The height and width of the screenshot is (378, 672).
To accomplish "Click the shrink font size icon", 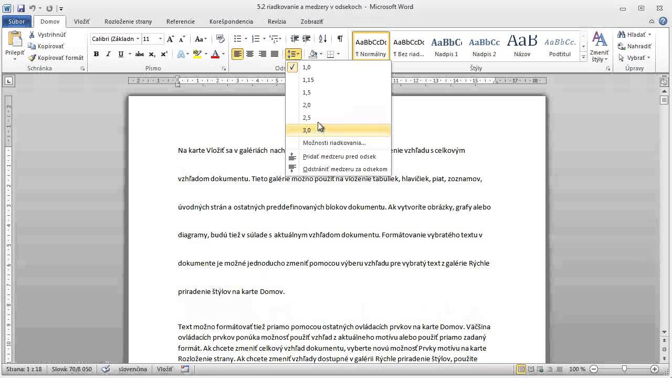I will (182, 39).
